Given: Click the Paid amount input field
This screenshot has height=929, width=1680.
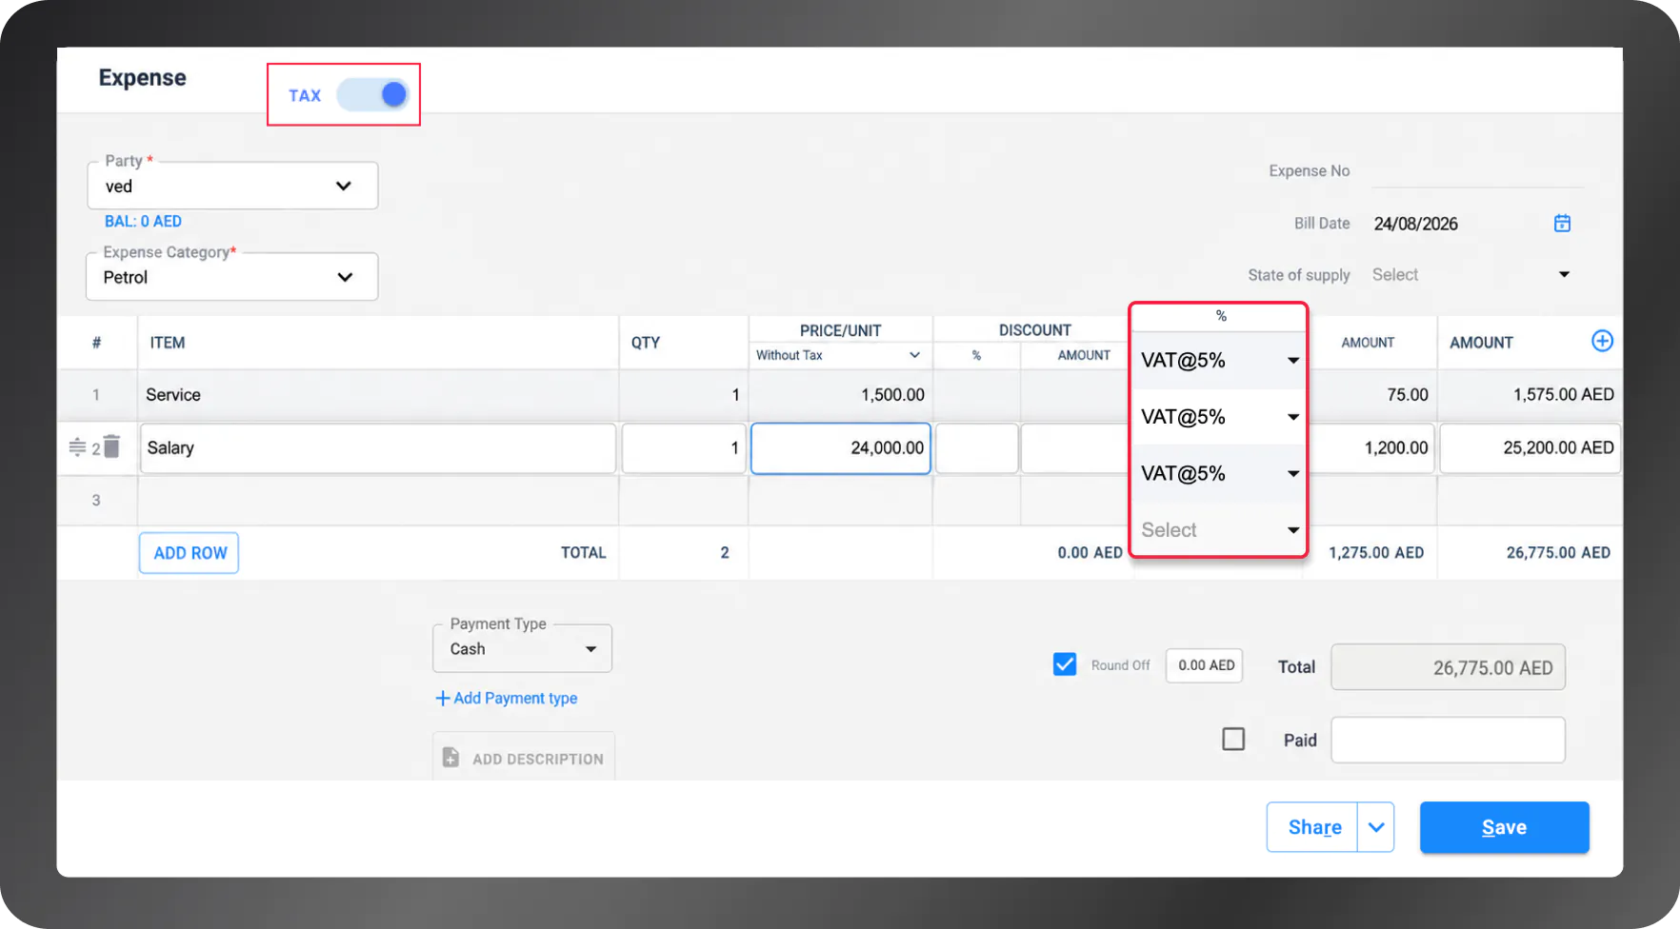Looking at the screenshot, I should tap(1448, 740).
